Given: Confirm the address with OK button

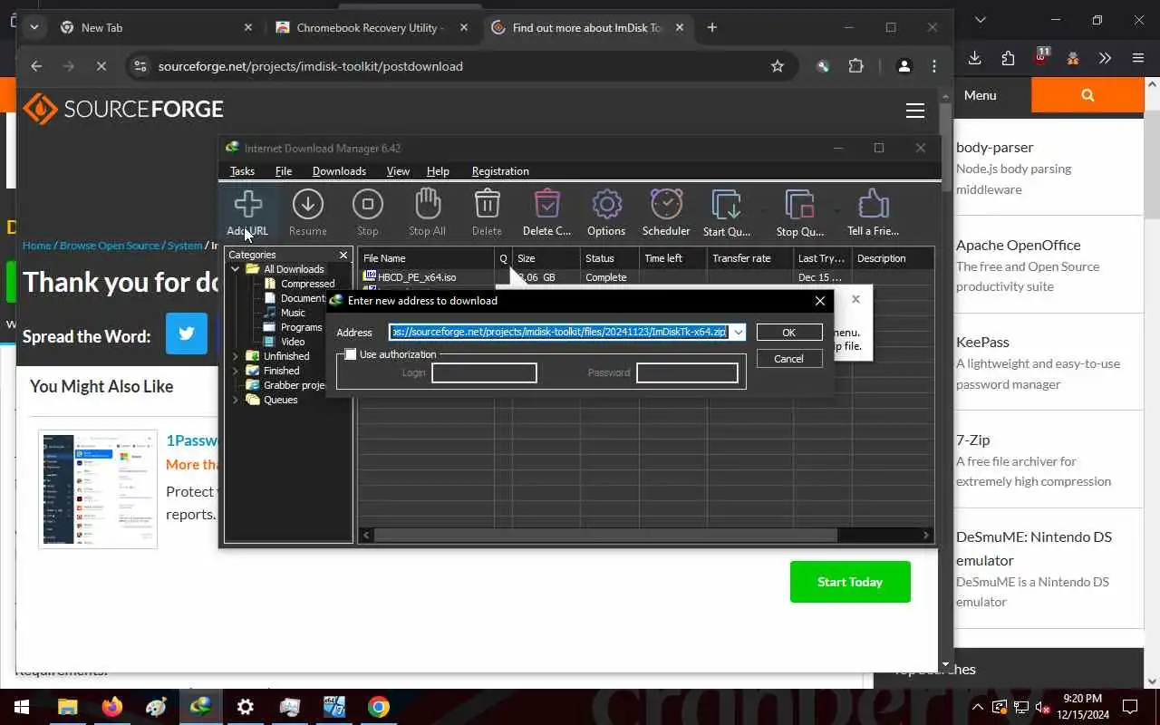Looking at the screenshot, I should tap(788, 333).
